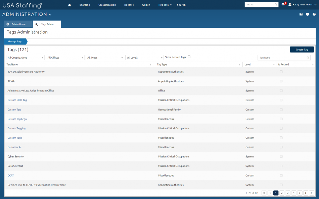
Task: Click the crown icon in the header
Action: [x=301, y=14]
